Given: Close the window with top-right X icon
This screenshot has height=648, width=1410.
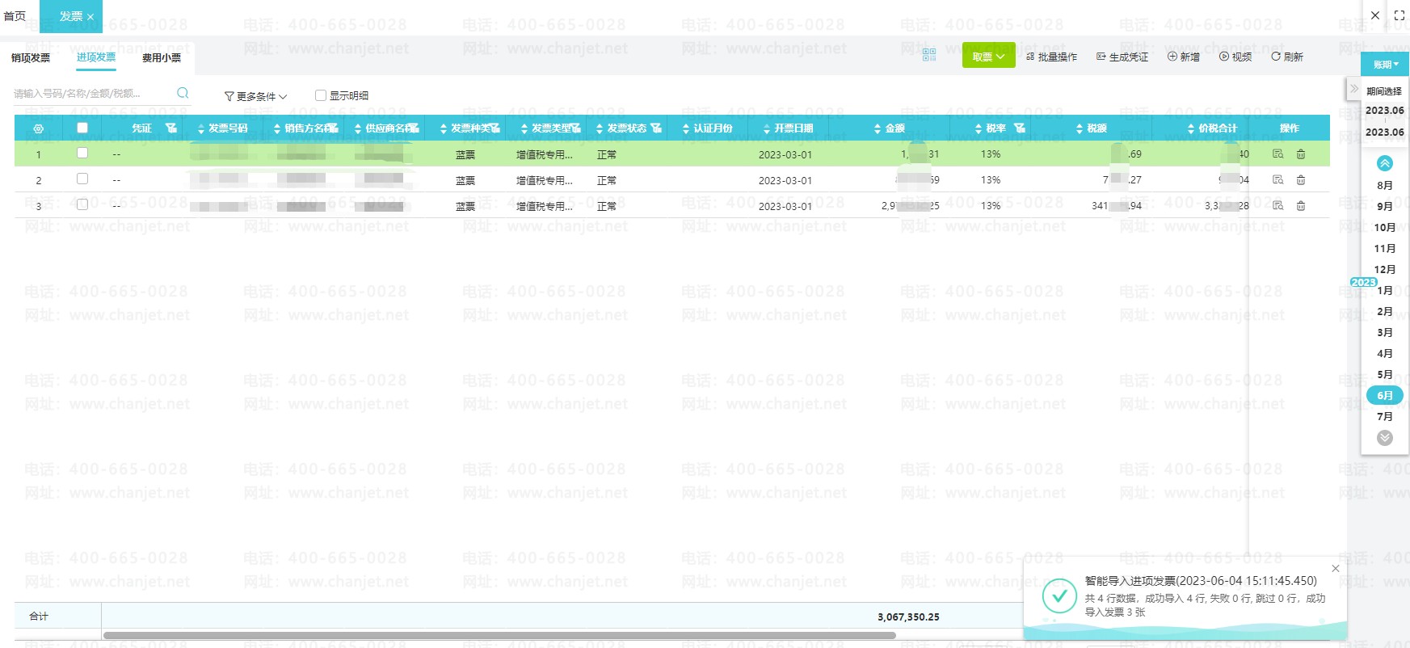Looking at the screenshot, I should (x=1375, y=15).
